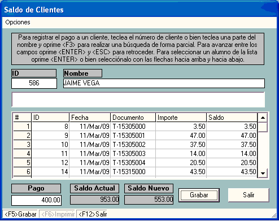Click Importe cell 47.00 in row 2
The width and height of the screenshot is (279, 221).
click(x=181, y=136)
